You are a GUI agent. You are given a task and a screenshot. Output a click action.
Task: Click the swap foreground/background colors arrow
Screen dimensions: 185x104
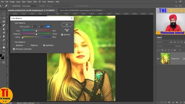[x=4, y=54]
